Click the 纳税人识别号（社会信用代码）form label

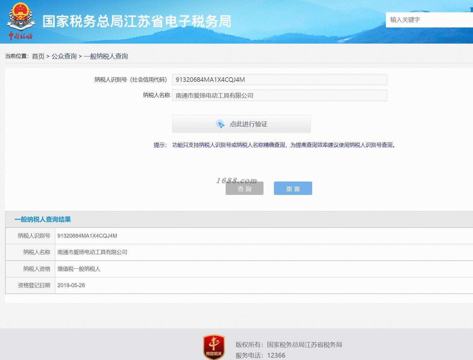(131, 80)
